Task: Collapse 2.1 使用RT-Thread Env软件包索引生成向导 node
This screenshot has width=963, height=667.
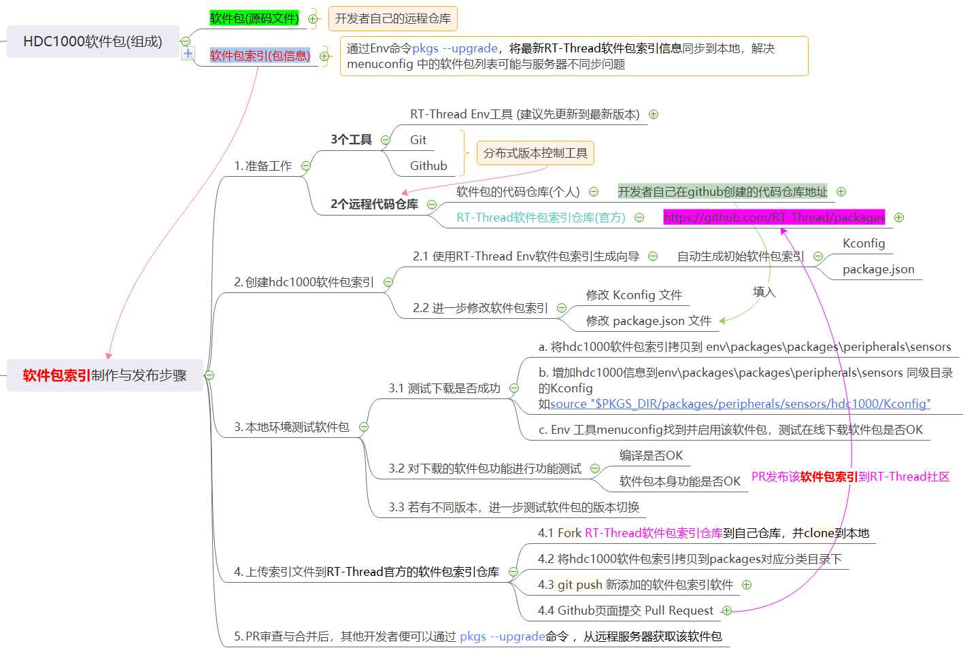Action: pos(653,256)
